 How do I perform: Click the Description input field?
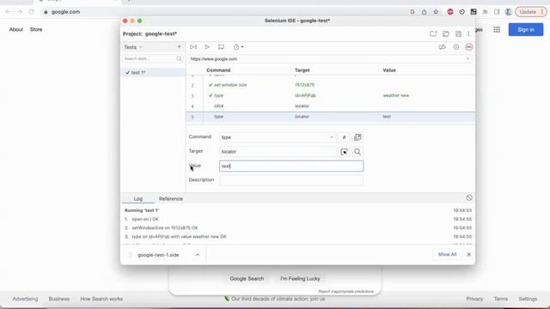click(291, 180)
